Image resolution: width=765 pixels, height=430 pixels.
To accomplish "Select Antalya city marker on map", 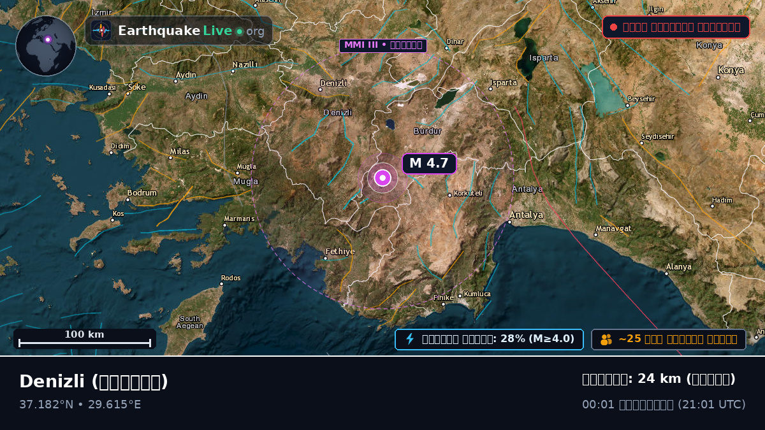I will 509,222.
